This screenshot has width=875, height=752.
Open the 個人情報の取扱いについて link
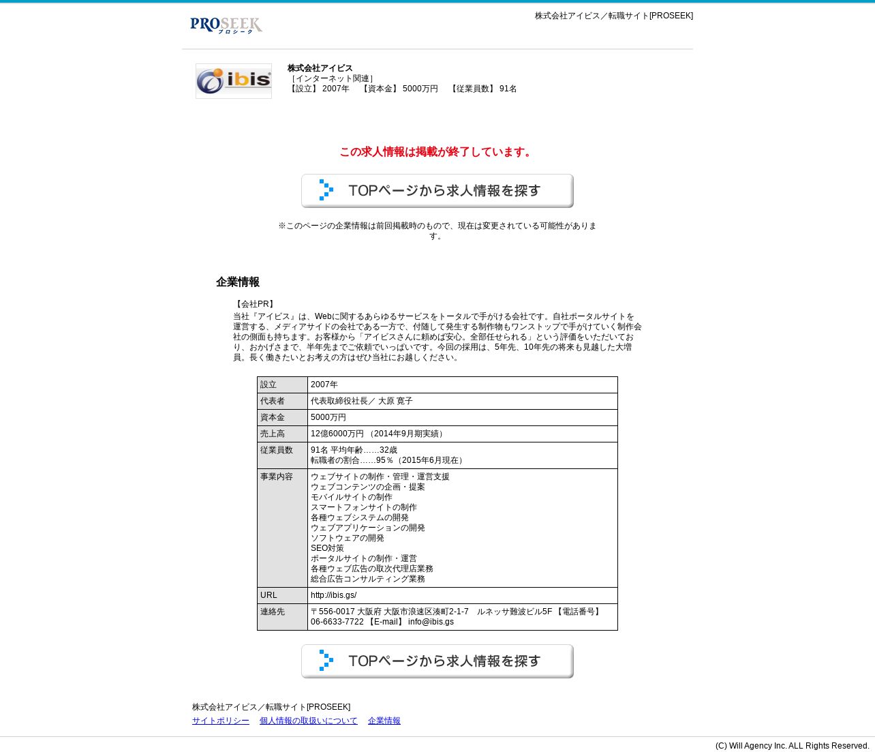[309, 721]
